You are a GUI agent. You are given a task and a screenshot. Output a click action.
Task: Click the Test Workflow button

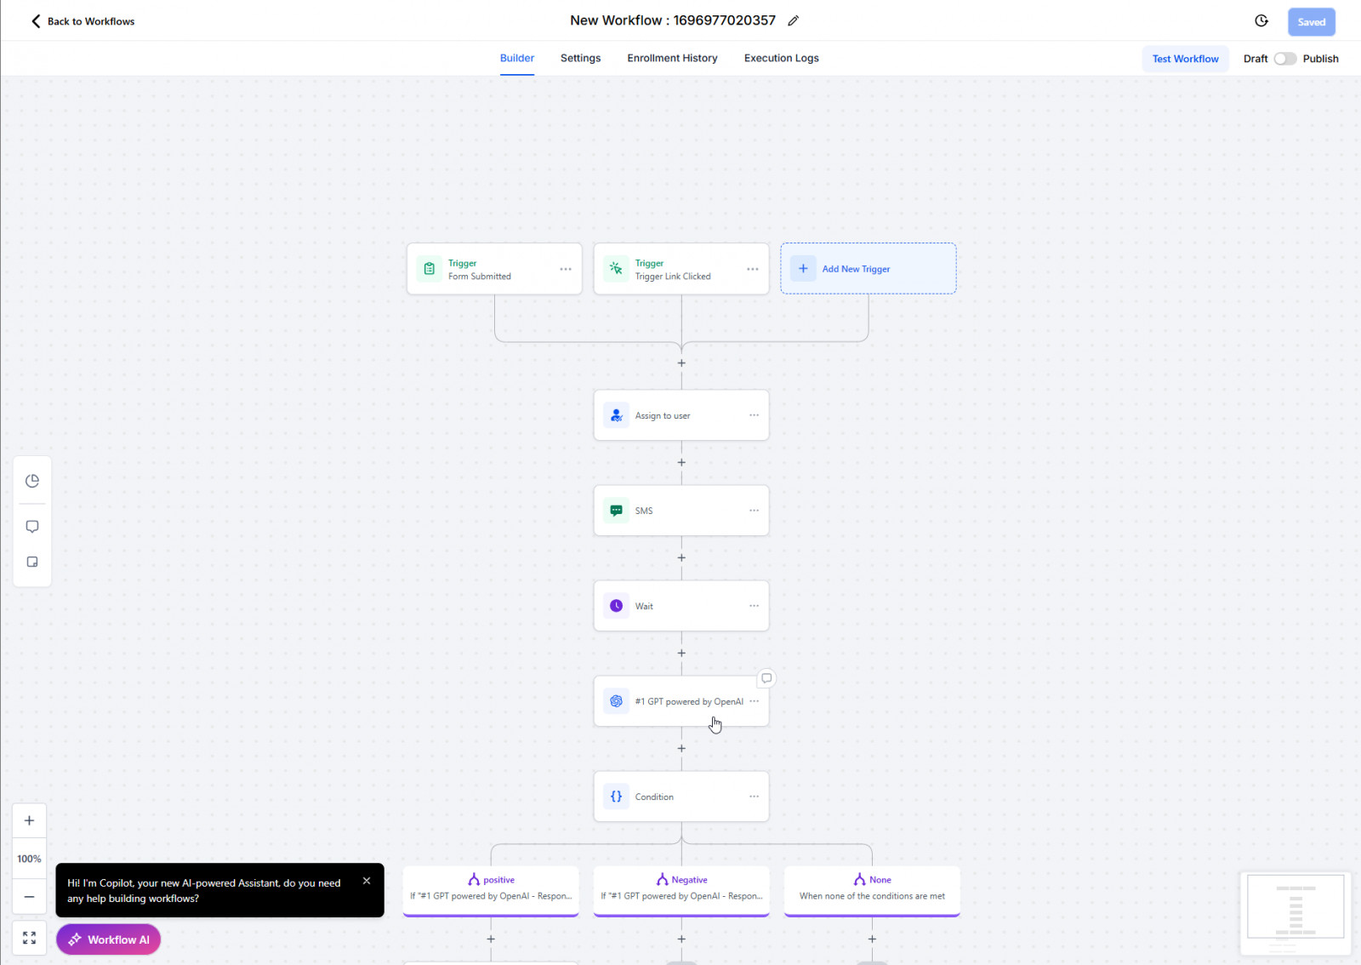1185,59
